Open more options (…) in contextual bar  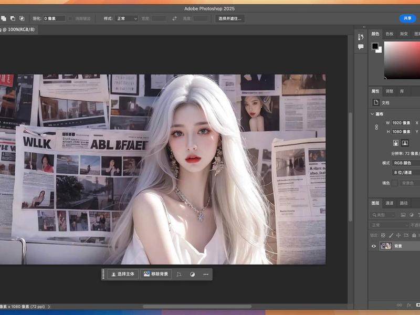pos(206,274)
